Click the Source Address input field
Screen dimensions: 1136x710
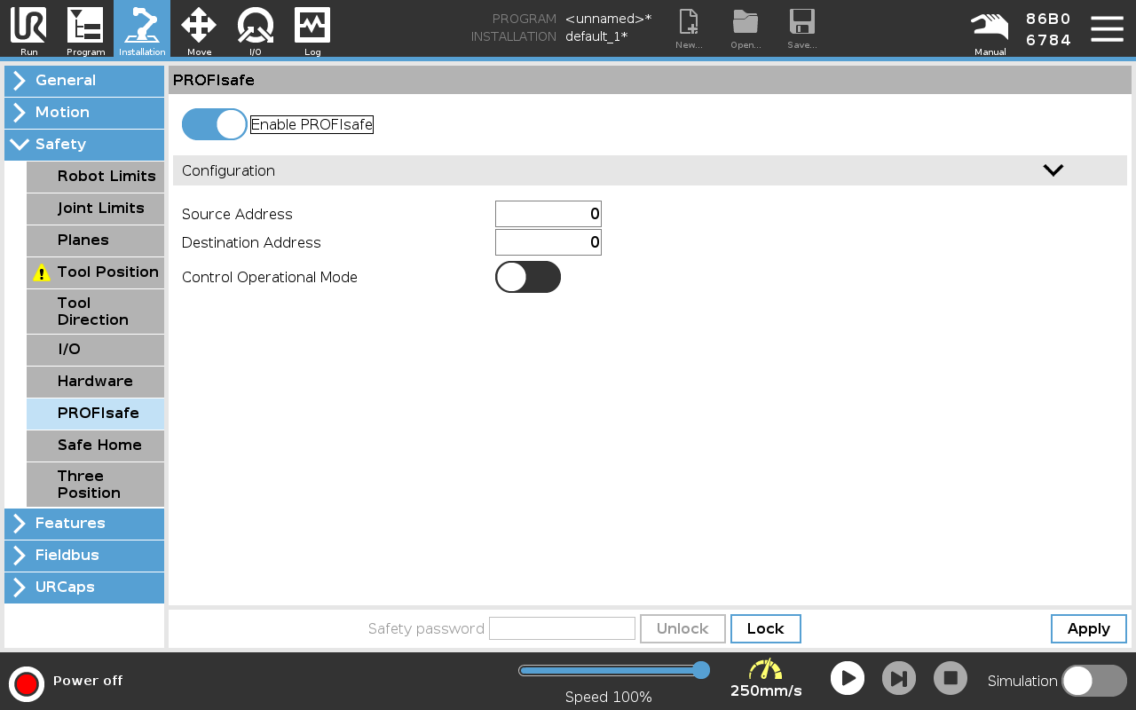pos(548,214)
